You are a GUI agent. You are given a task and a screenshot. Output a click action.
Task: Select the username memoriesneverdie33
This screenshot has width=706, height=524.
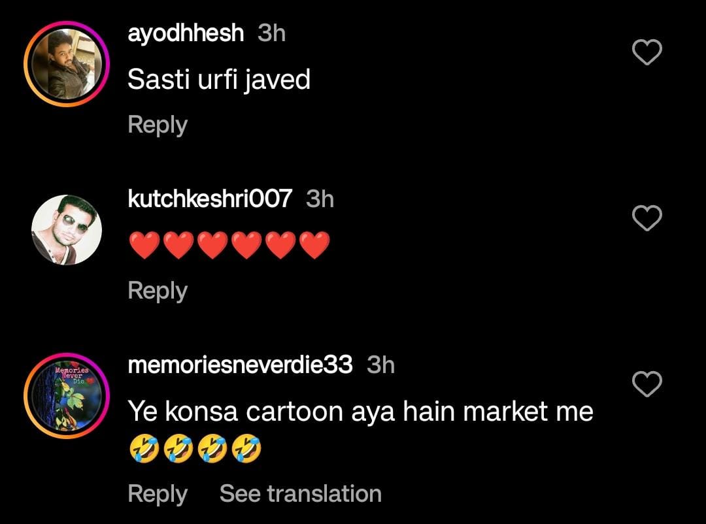coord(239,366)
